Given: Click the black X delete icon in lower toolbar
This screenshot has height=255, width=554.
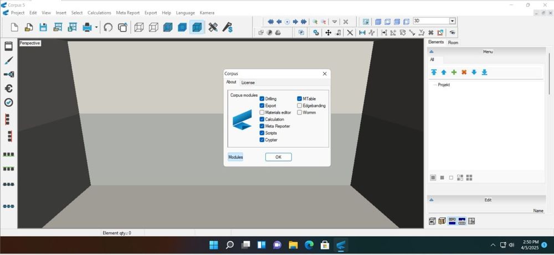Looking at the screenshot, I should click(350, 33).
